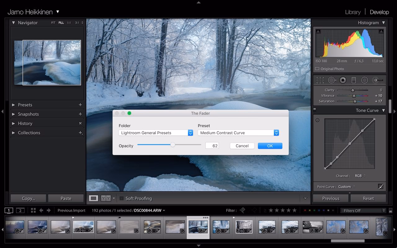397x248 pixels.
Task: Select the Red Eye Correction tool
Action: 343,80
